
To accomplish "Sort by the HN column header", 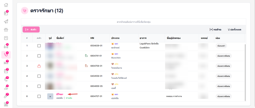I will pyautogui.click(x=92, y=38).
